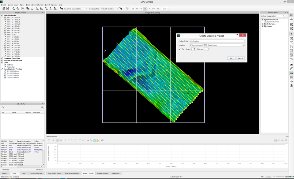The width and height of the screenshot is (294, 179).
Task: Click OK in Create Cleaning Project dialog
Action: click(x=231, y=58)
